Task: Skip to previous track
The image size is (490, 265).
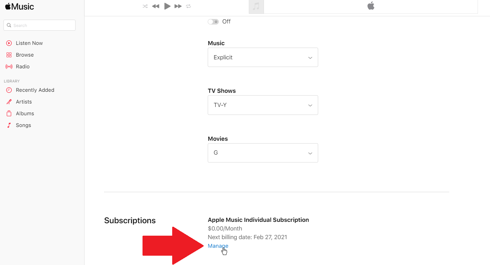Action: [156, 6]
